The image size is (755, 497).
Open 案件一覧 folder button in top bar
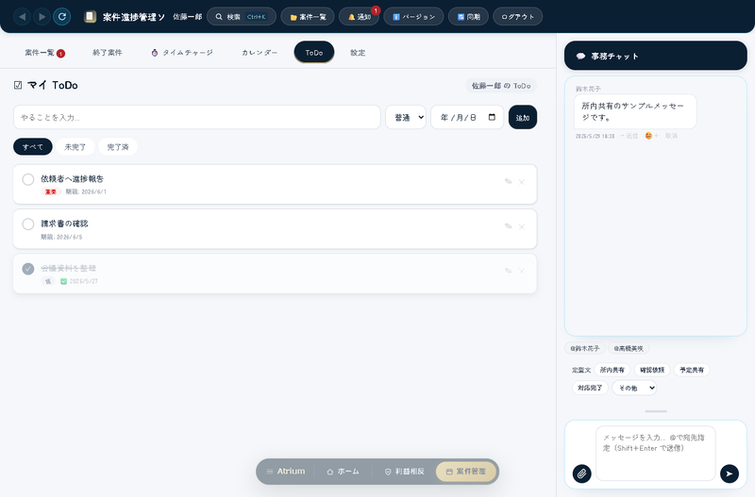point(308,17)
